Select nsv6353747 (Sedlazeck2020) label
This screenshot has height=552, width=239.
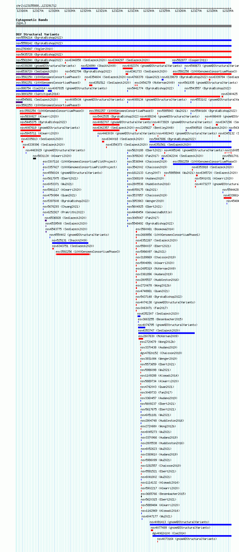[159, 331]
